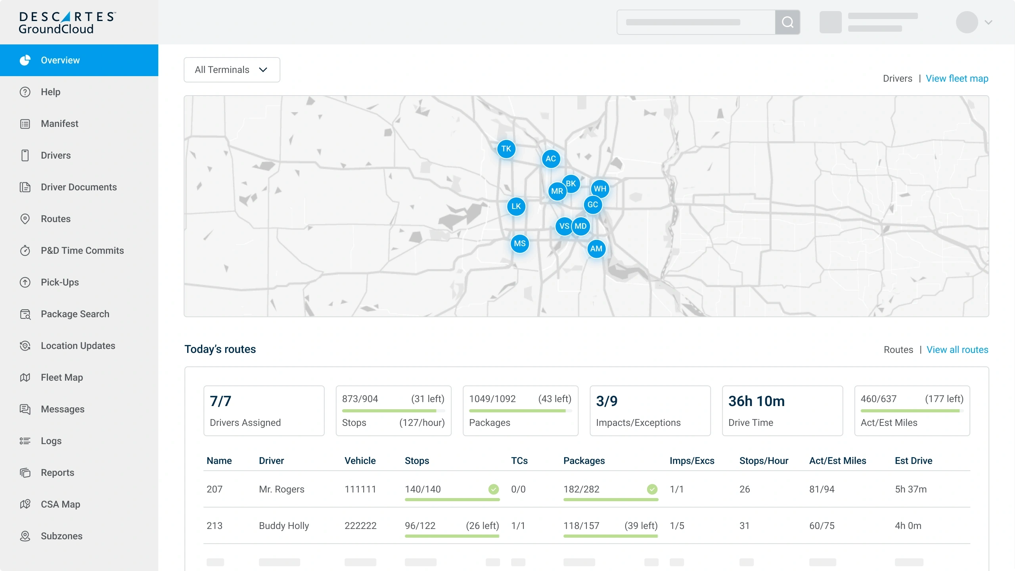The image size is (1015, 571).
Task: Expand the user profile chevron menu
Action: click(x=988, y=22)
